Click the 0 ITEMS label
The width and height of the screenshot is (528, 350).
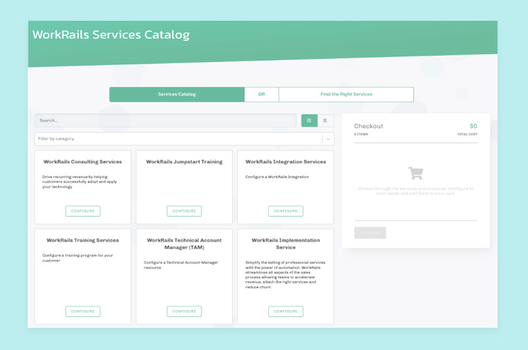(361, 134)
